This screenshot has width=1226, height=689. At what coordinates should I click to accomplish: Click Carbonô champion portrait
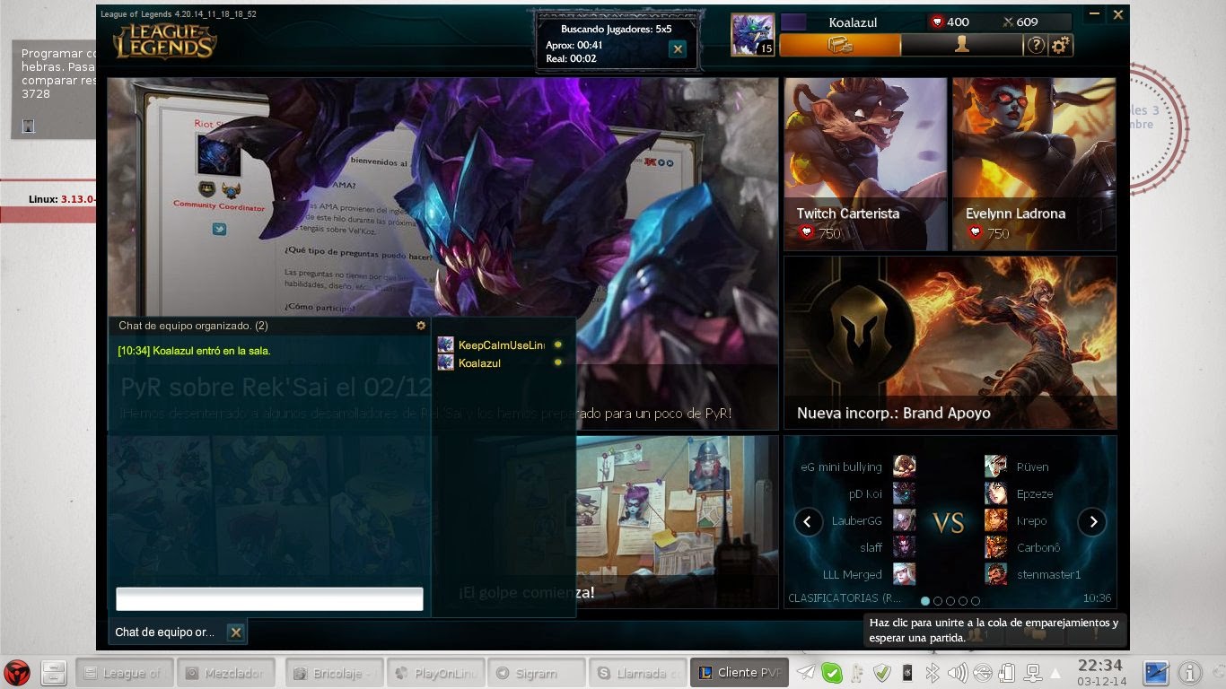coord(995,547)
